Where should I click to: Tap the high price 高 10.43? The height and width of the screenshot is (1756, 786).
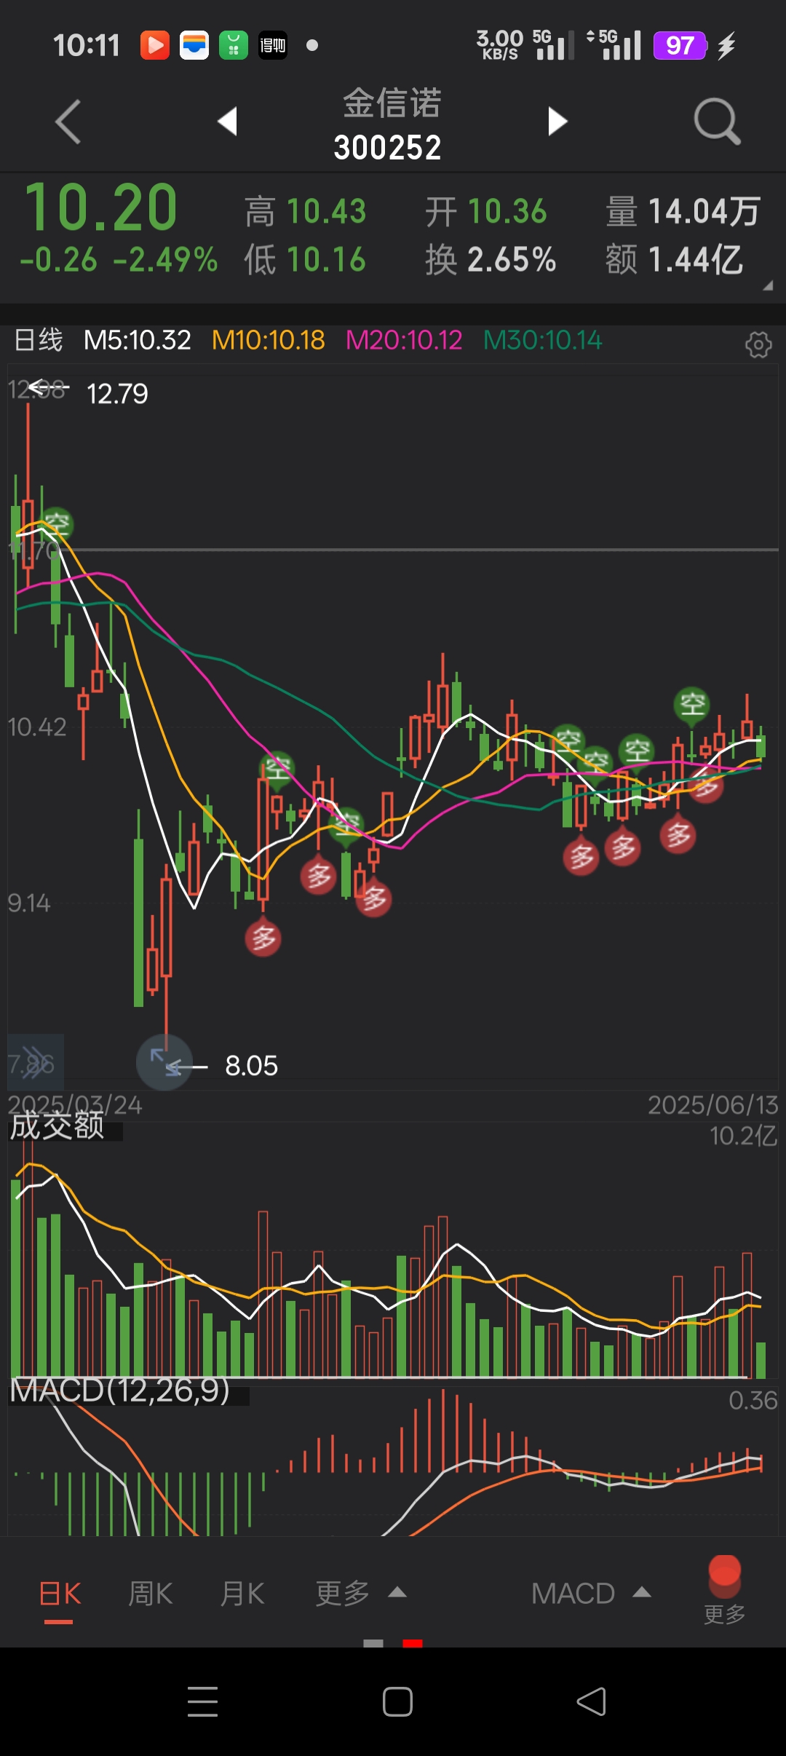305,212
